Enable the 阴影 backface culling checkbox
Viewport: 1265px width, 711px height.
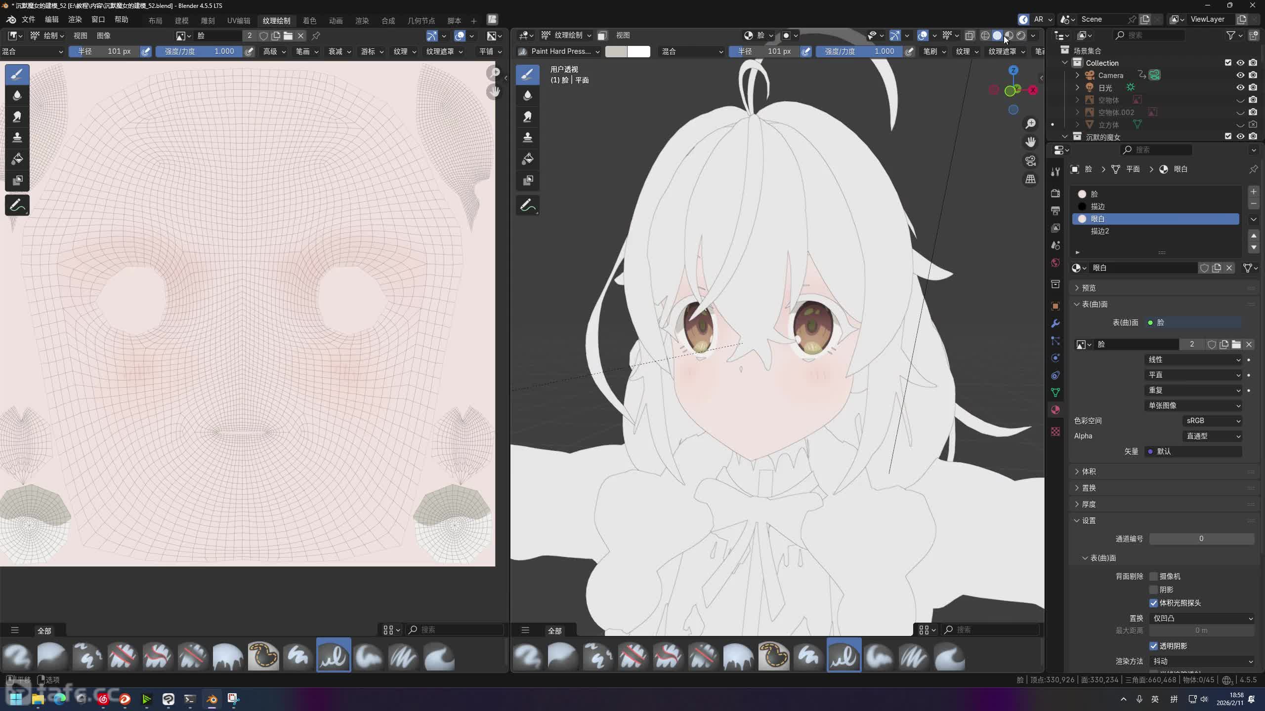click(1154, 590)
